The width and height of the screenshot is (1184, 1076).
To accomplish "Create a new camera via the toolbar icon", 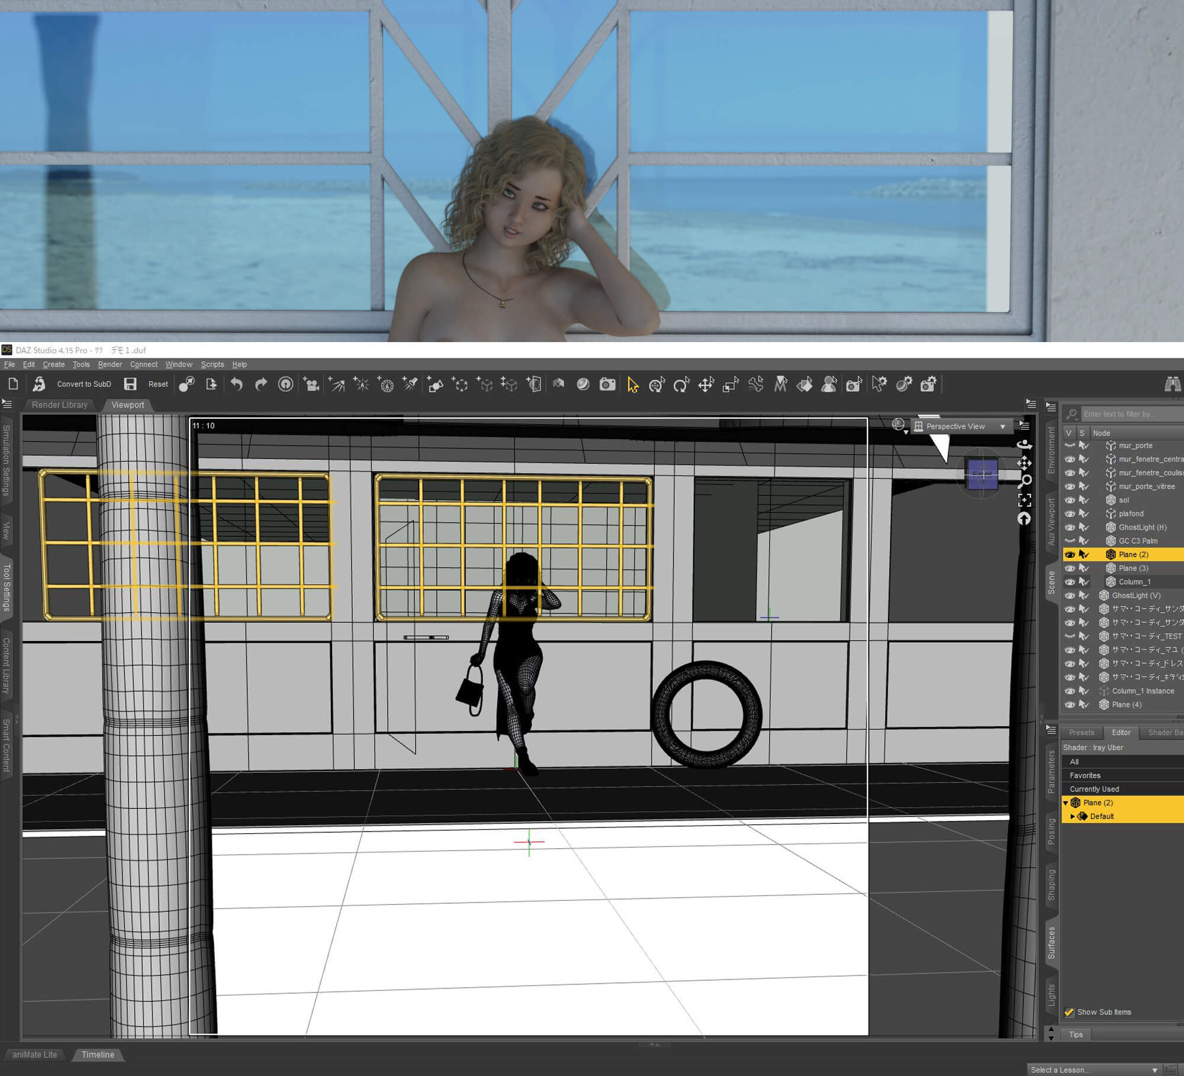I will point(311,384).
